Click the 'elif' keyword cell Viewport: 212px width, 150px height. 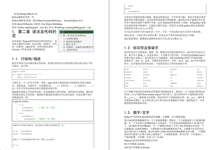[x=145, y=69]
